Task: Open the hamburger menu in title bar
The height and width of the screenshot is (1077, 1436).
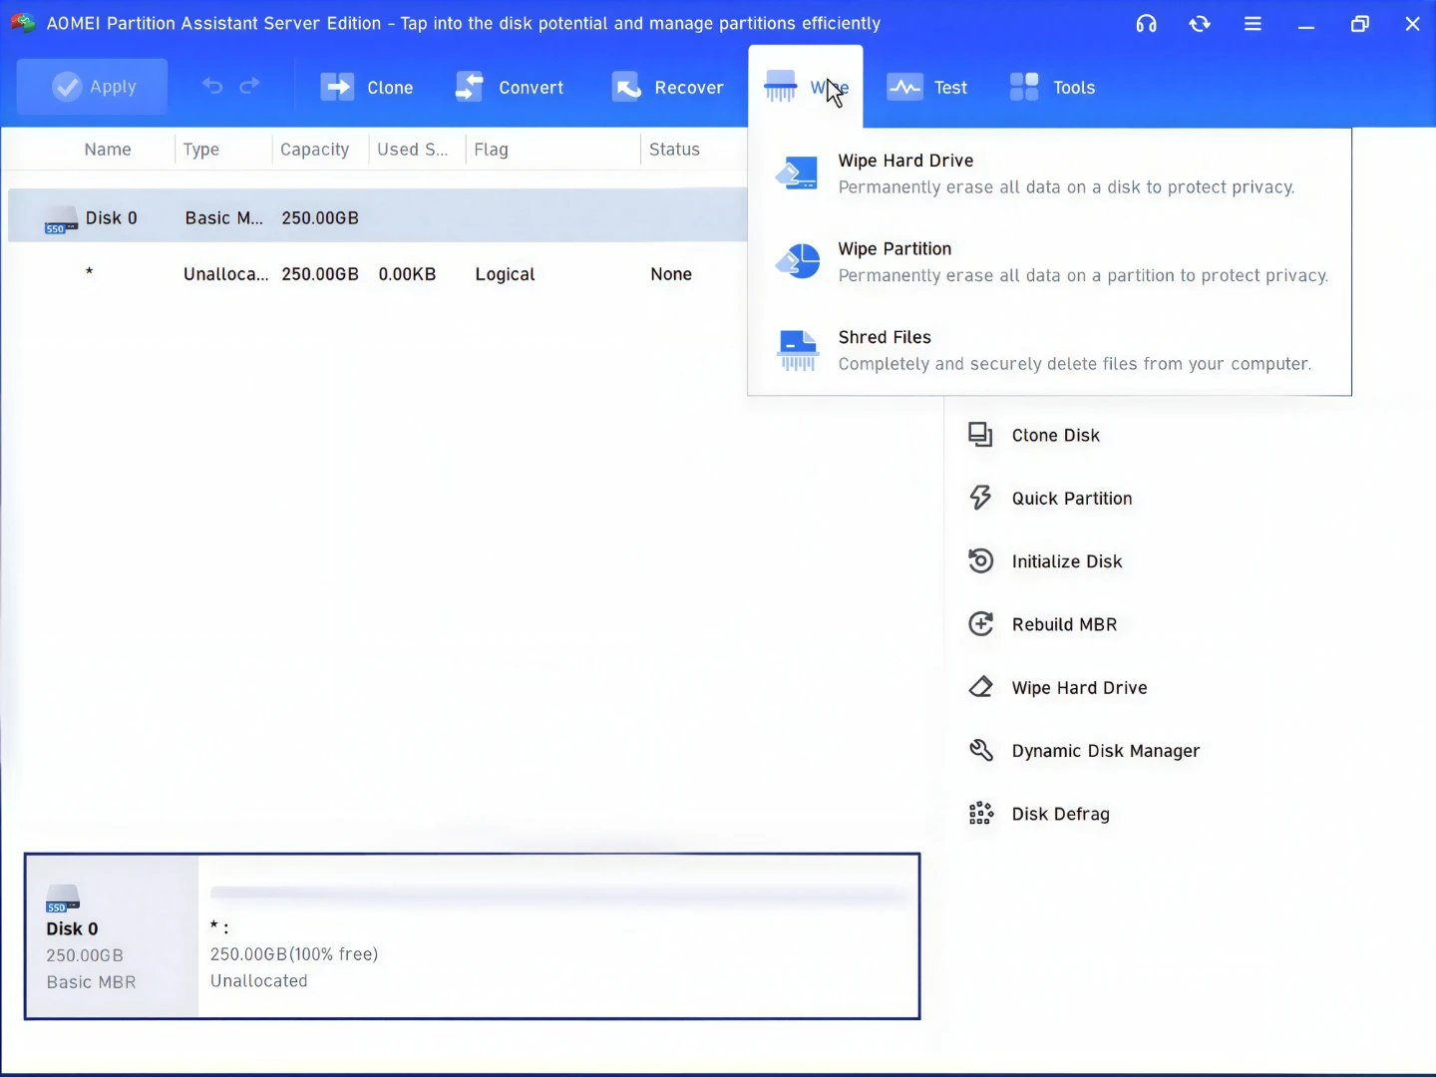Action: tap(1253, 24)
